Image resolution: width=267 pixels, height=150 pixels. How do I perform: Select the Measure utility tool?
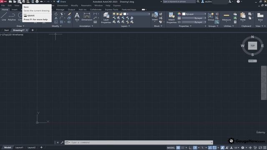click(x=226, y=17)
